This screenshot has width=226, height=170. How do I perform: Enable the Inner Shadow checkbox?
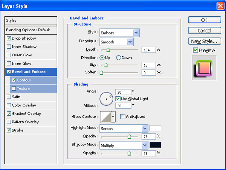point(9,47)
